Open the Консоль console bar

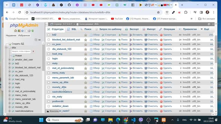[x=52, y=111]
